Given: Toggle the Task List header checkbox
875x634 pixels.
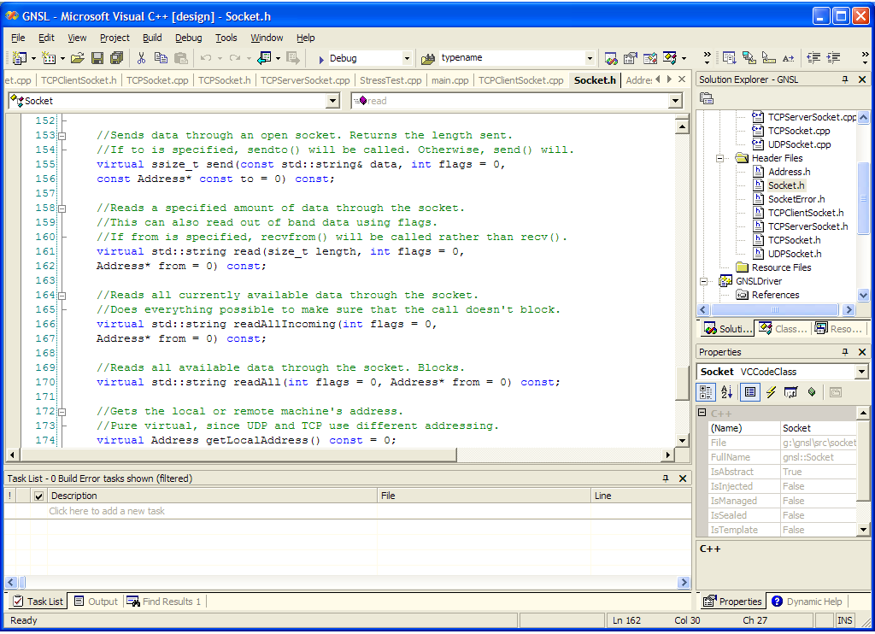Looking at the screenshot, I should click(x=38, y=496).
